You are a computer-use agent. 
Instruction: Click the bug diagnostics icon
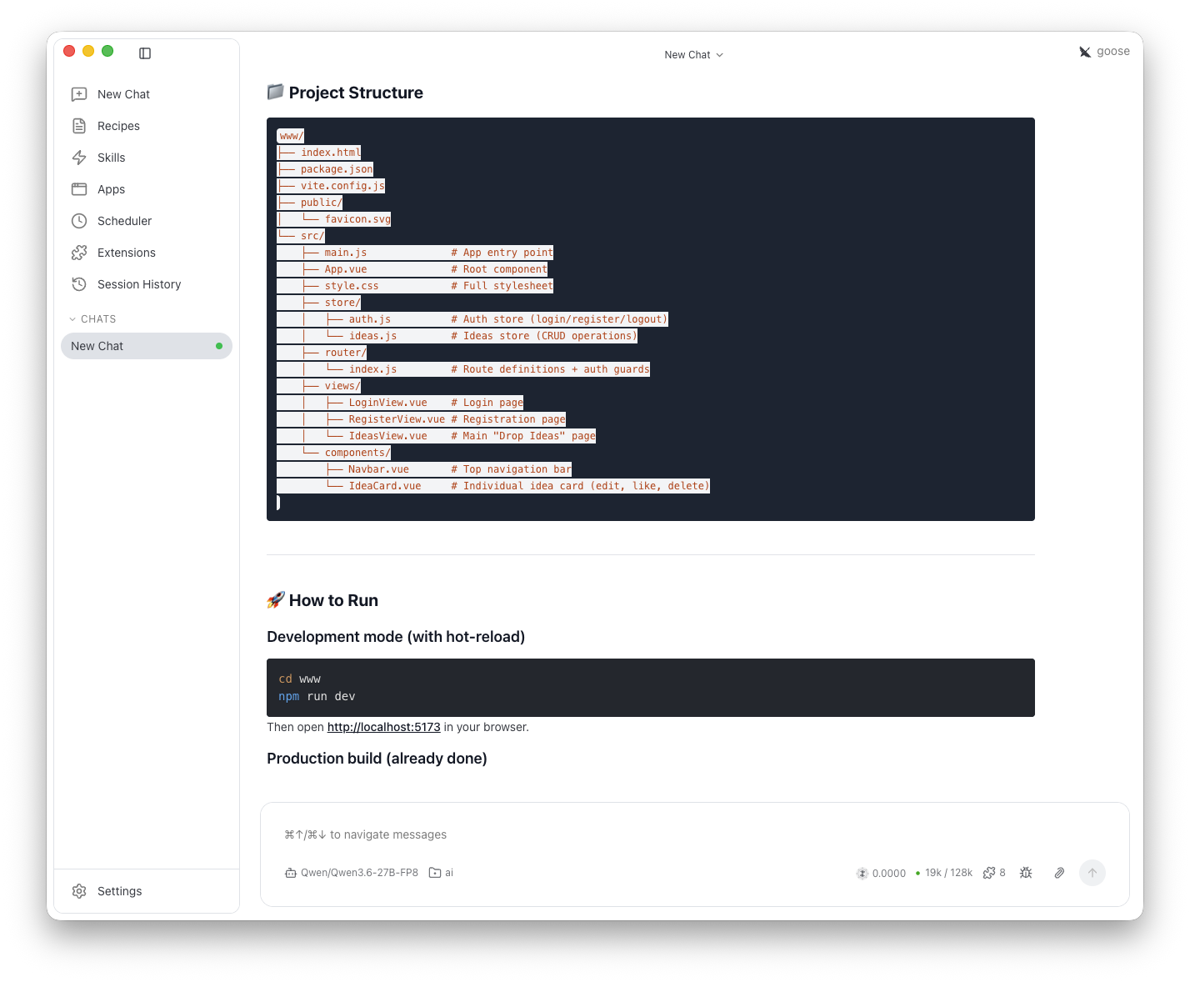coord(1026,873)
